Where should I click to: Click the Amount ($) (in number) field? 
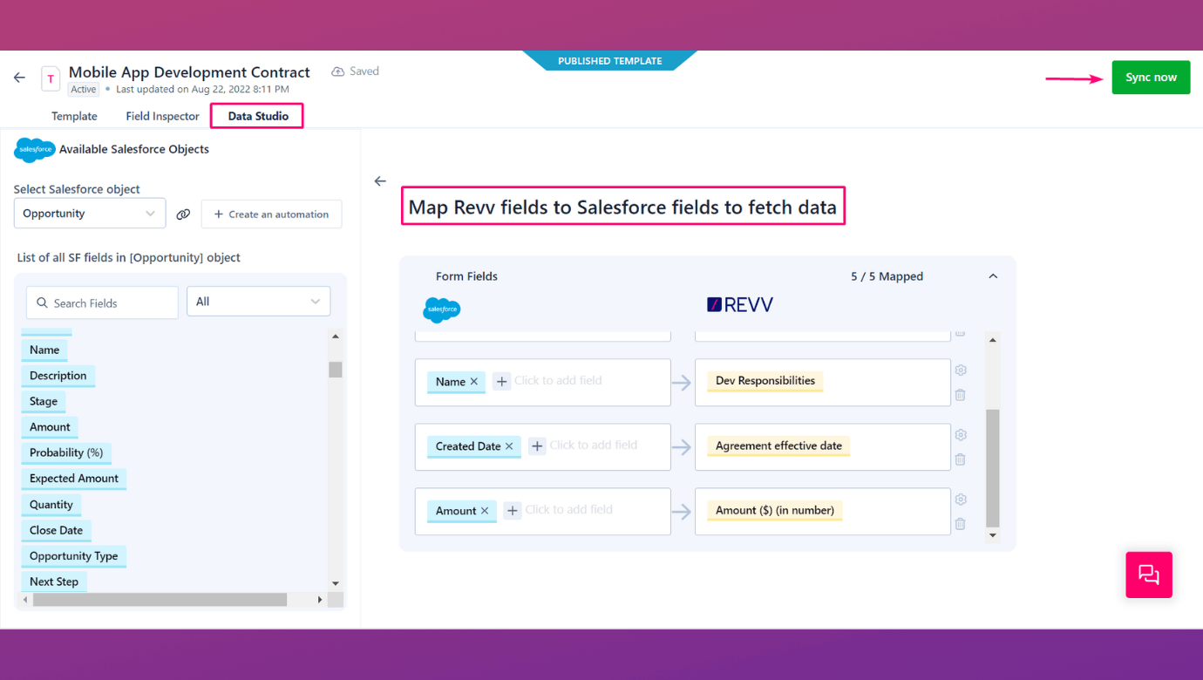(775, 511)
